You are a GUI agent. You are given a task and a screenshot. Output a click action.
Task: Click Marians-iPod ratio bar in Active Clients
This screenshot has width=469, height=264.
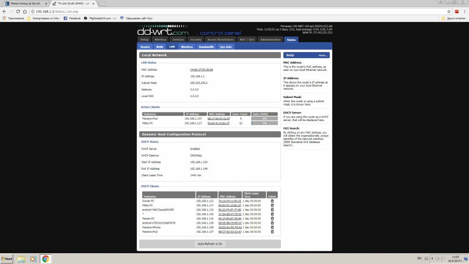coord(265,119)
